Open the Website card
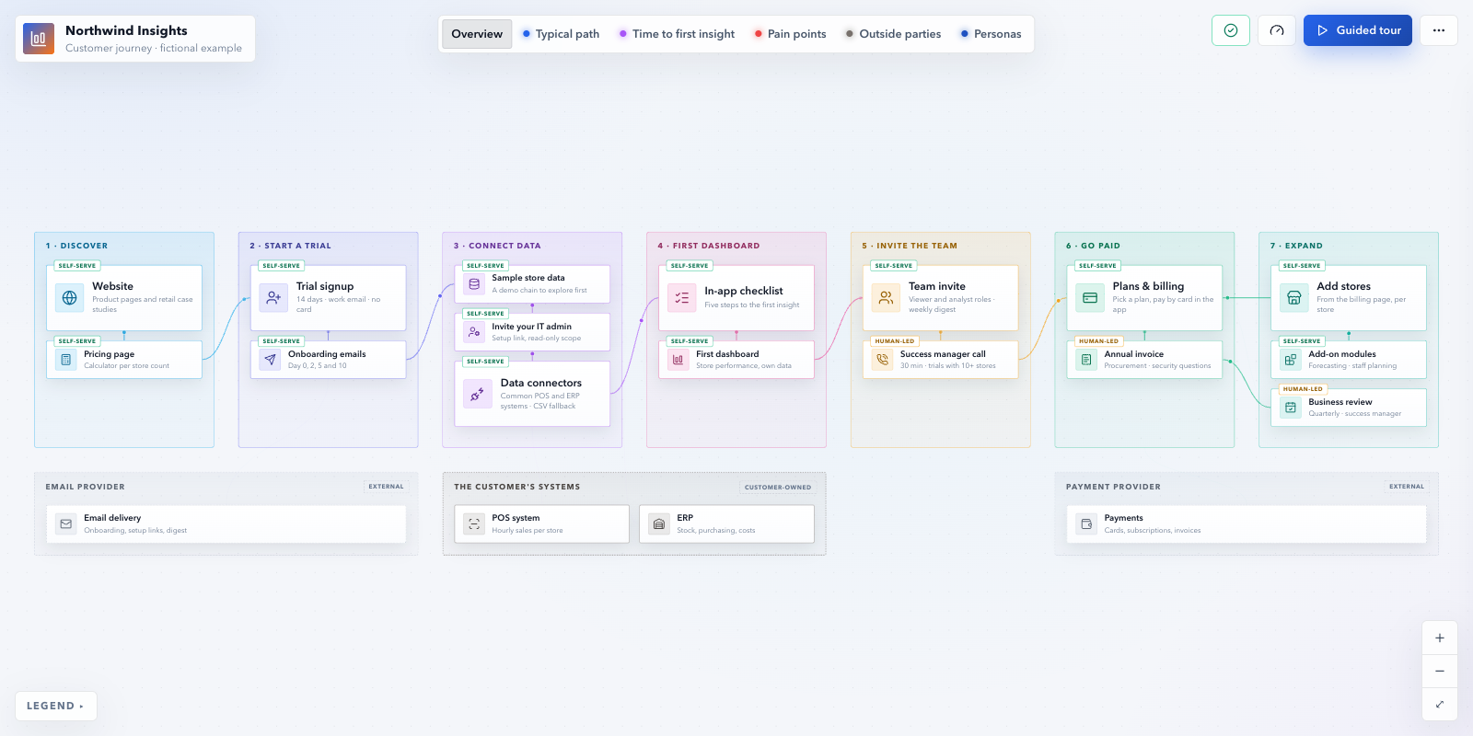Image resolution: width=1473 pixels, height=736 pixels. 124,298
